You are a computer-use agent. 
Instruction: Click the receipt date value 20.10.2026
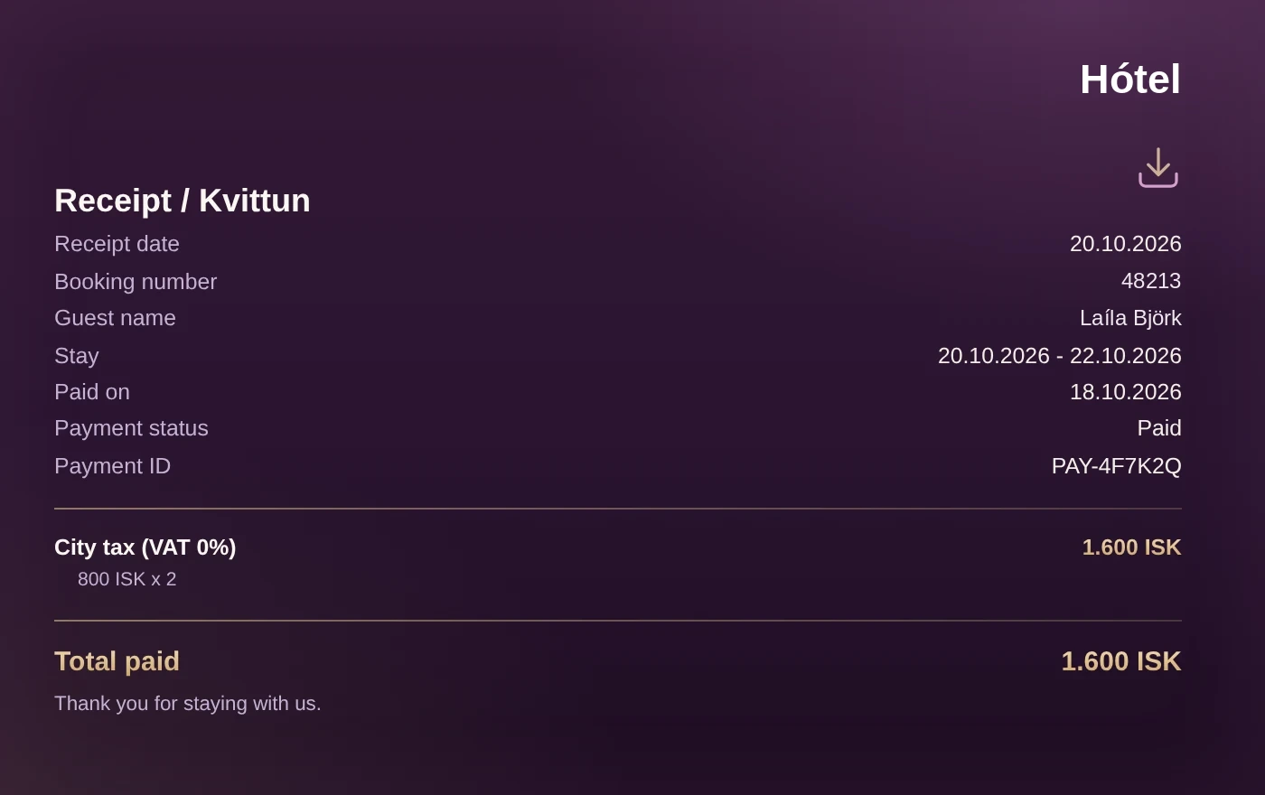tap(1125, 244)
